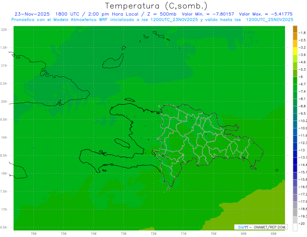307x237 pixels.
Task: Pick the dark orange swatch above -1.8
Action: tap(295, 29)
